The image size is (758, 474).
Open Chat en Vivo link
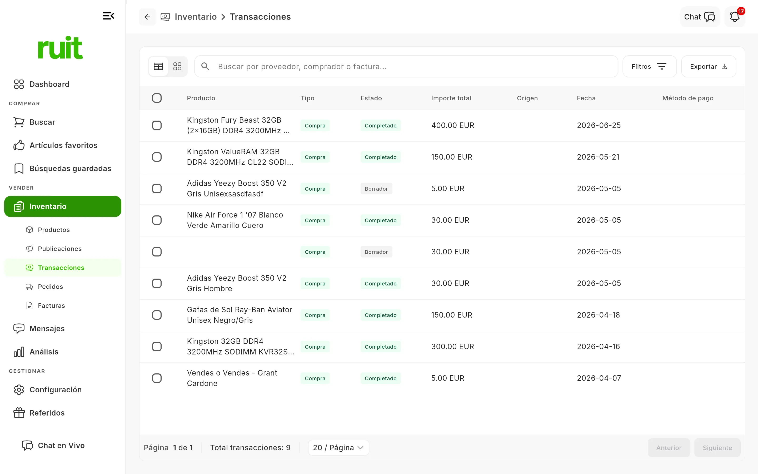(x=53, y=446)
